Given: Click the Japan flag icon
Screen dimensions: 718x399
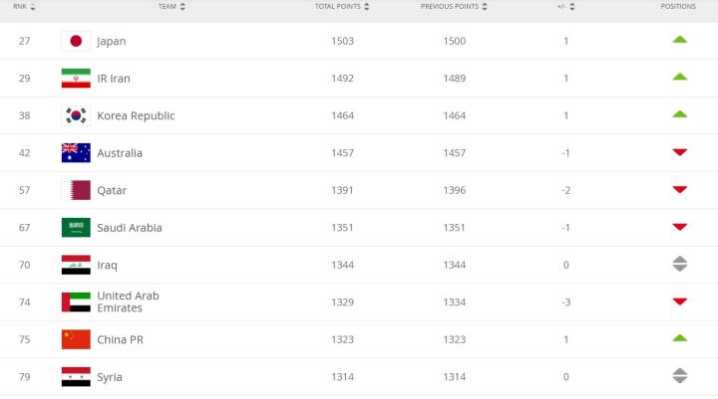Looking at the screenshot, I should click(76, 41).
